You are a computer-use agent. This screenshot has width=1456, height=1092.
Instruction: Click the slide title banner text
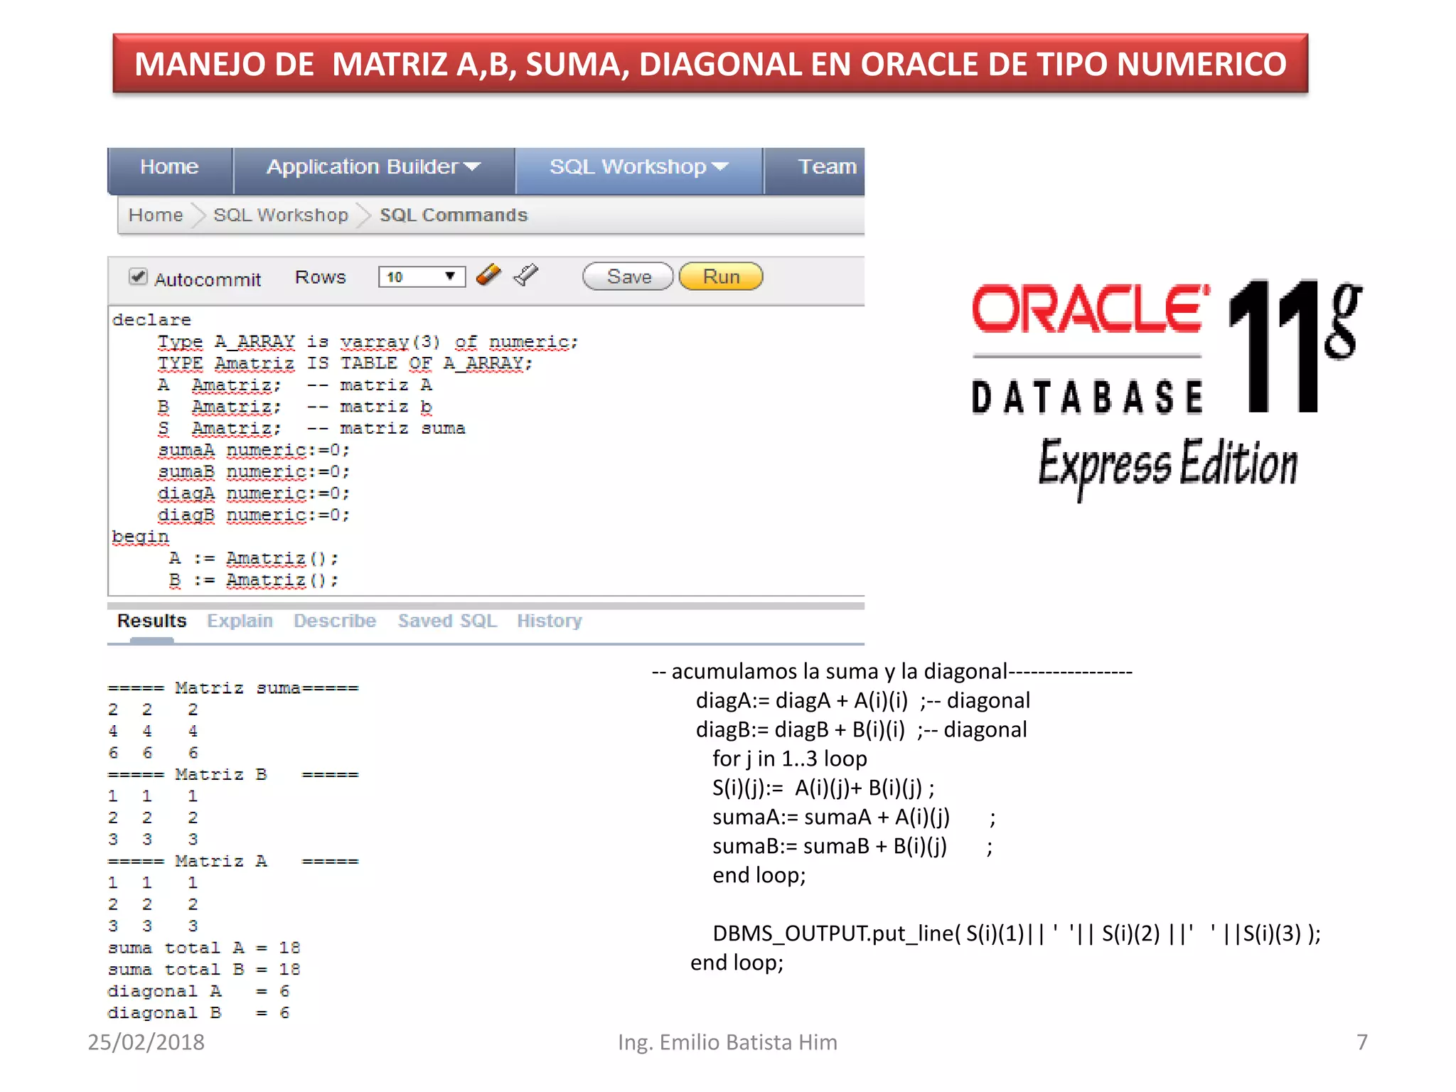coord(710,64)
